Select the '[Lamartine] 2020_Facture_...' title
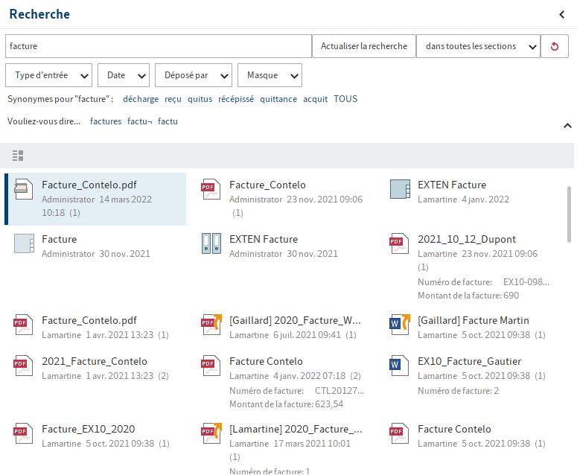Viewport: 577px width, 475px height. [296, 429]
